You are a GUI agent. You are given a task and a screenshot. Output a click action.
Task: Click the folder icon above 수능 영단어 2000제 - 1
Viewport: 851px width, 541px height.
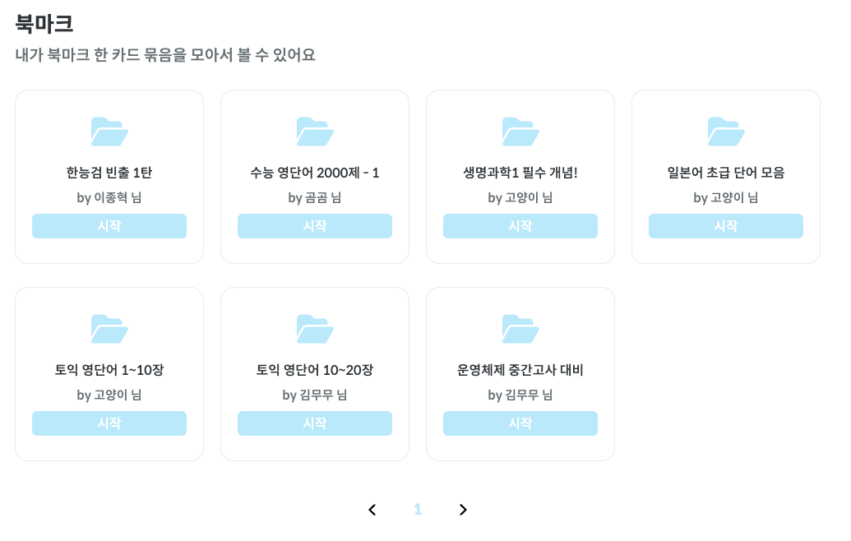[315, 129]
